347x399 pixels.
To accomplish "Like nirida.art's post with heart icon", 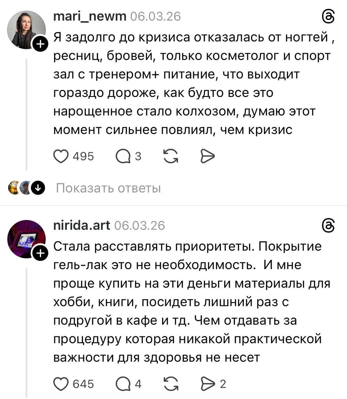I will pos(61,384).
